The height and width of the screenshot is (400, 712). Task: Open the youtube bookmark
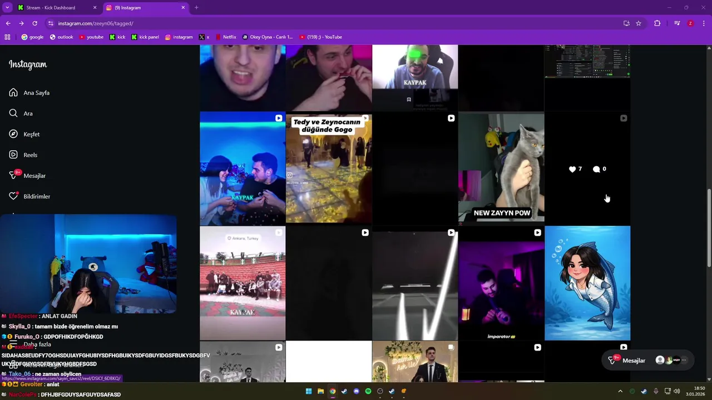tap(91, 37)
